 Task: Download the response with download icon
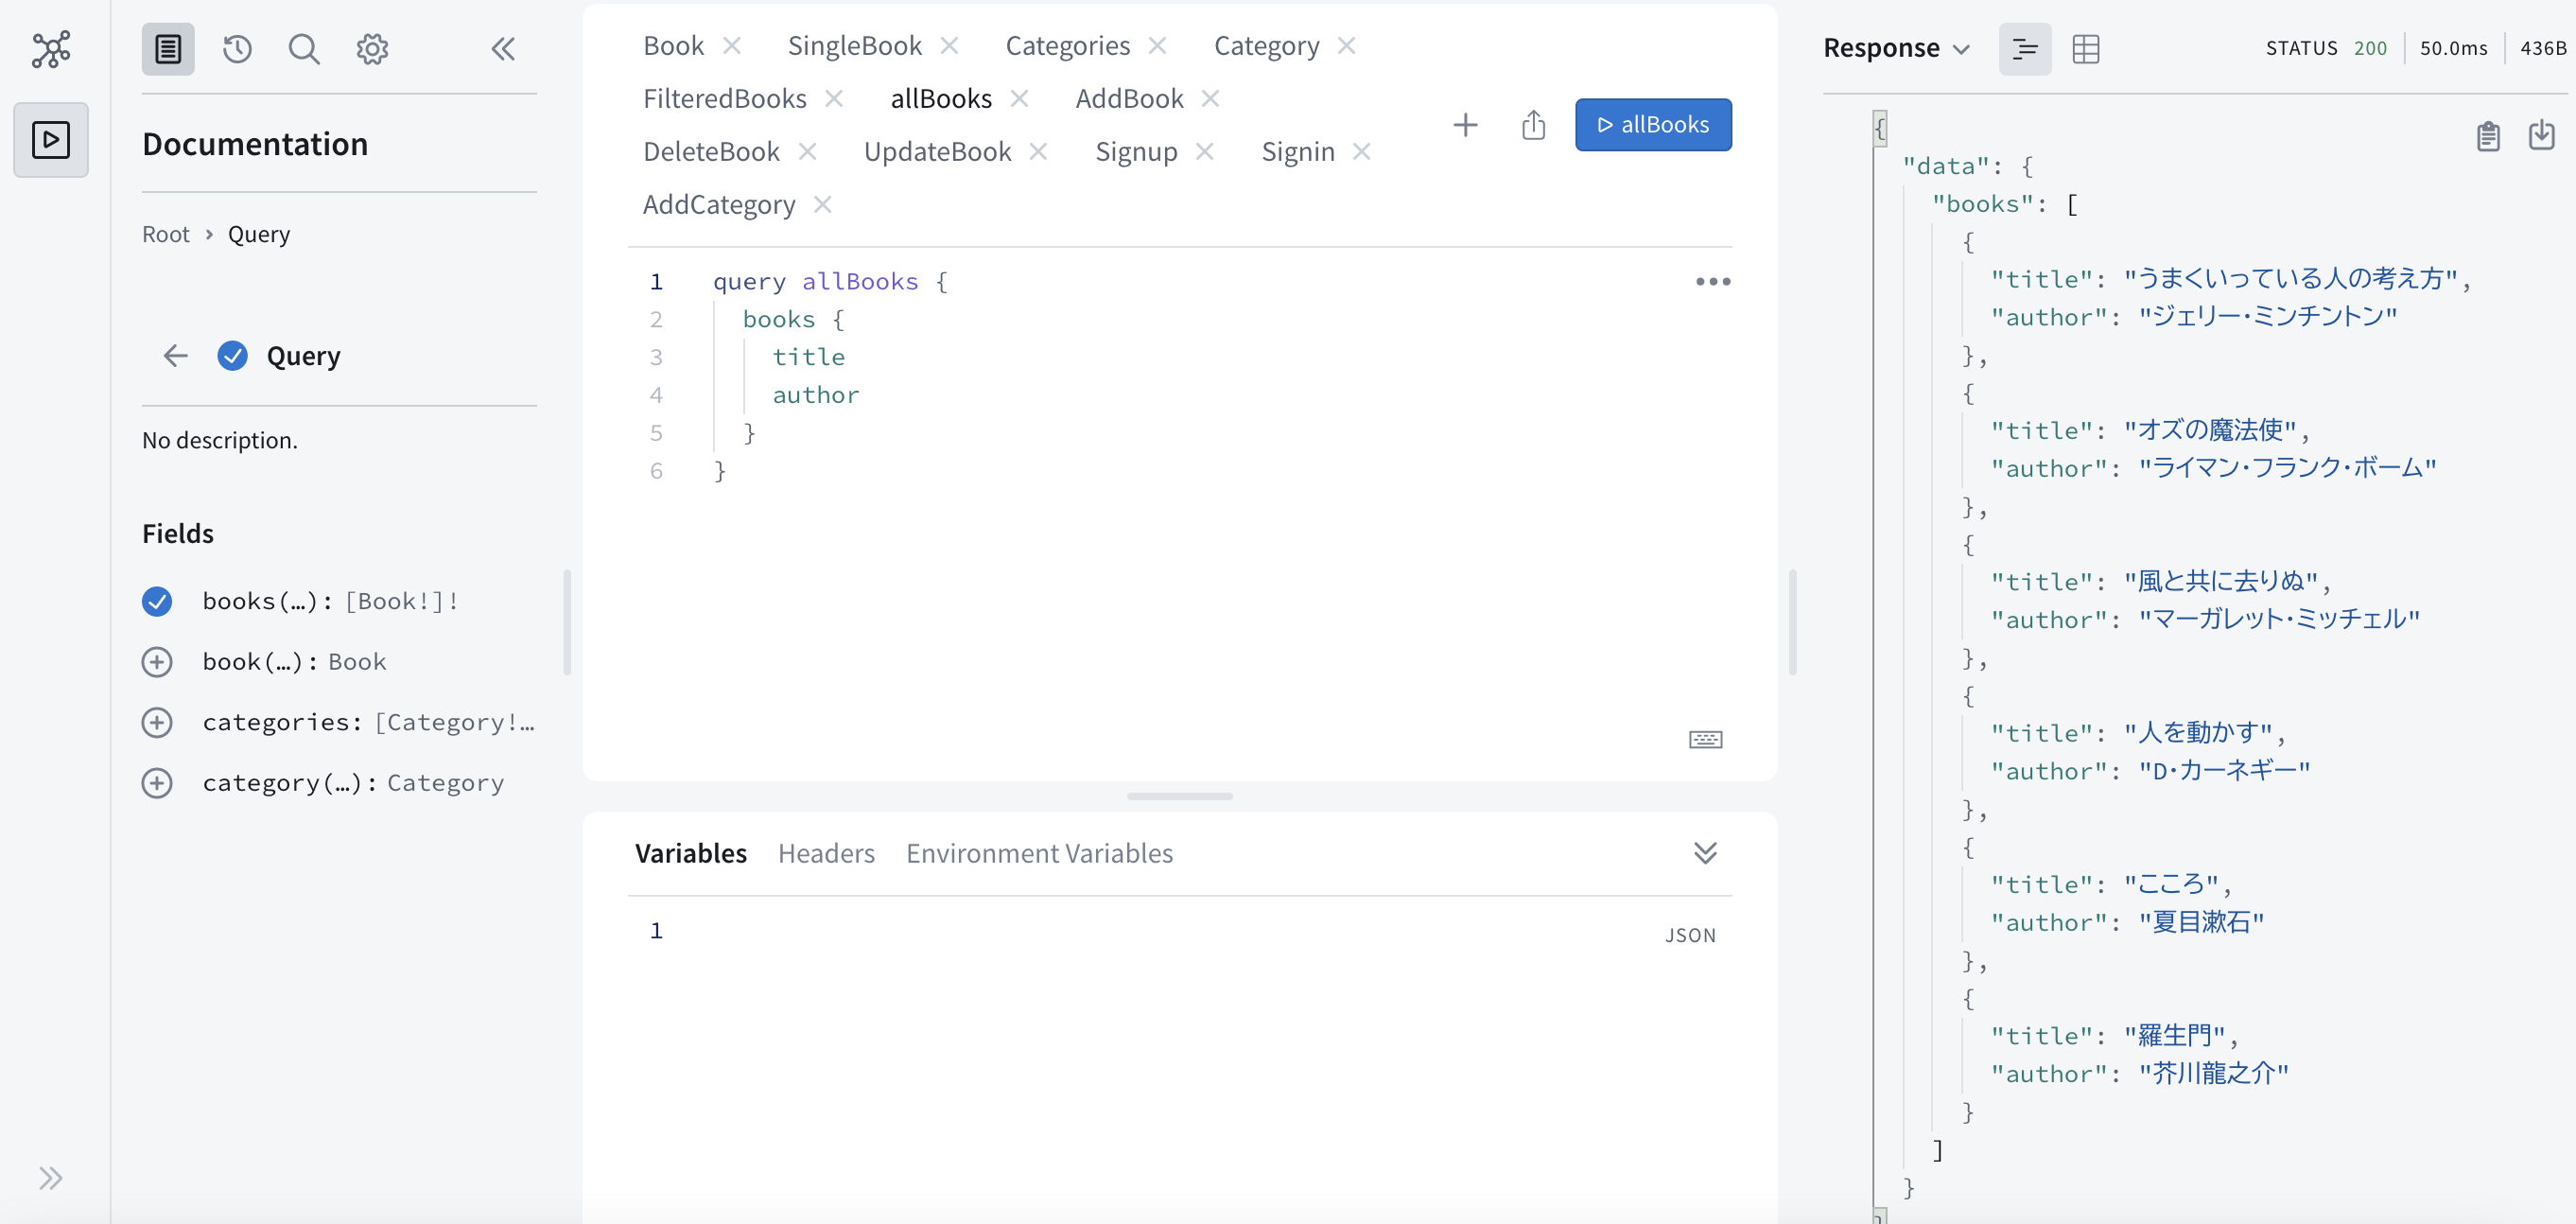click(2541, 135)
